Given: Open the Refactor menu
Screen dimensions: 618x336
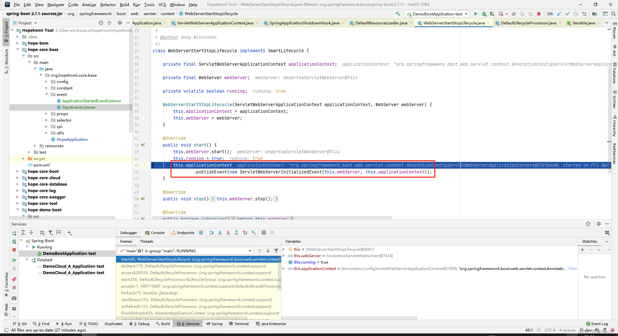Looking at the screenshot, I should pos(108,4).
